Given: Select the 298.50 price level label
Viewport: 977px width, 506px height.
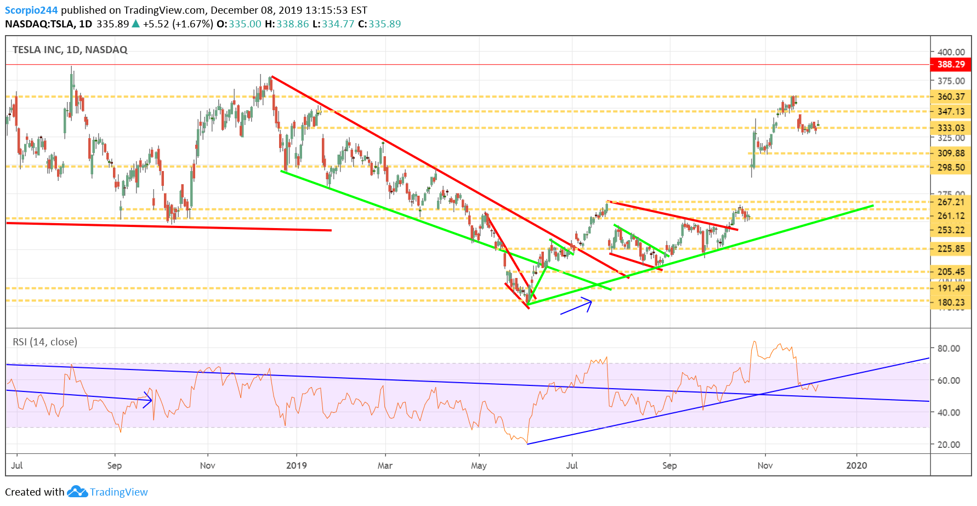Looking at the screenshot, I should (x=951, y=167).
